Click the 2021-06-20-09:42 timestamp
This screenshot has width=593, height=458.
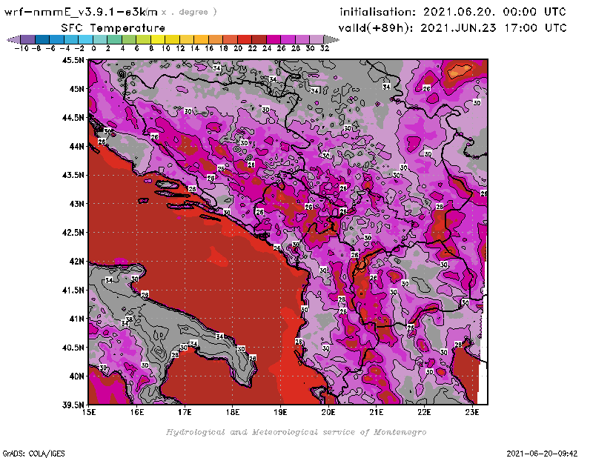(542, 454)
